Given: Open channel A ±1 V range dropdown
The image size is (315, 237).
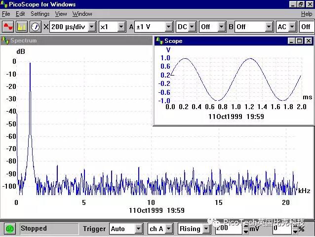Looking at the screenshot, I should [x=169, y=27].
